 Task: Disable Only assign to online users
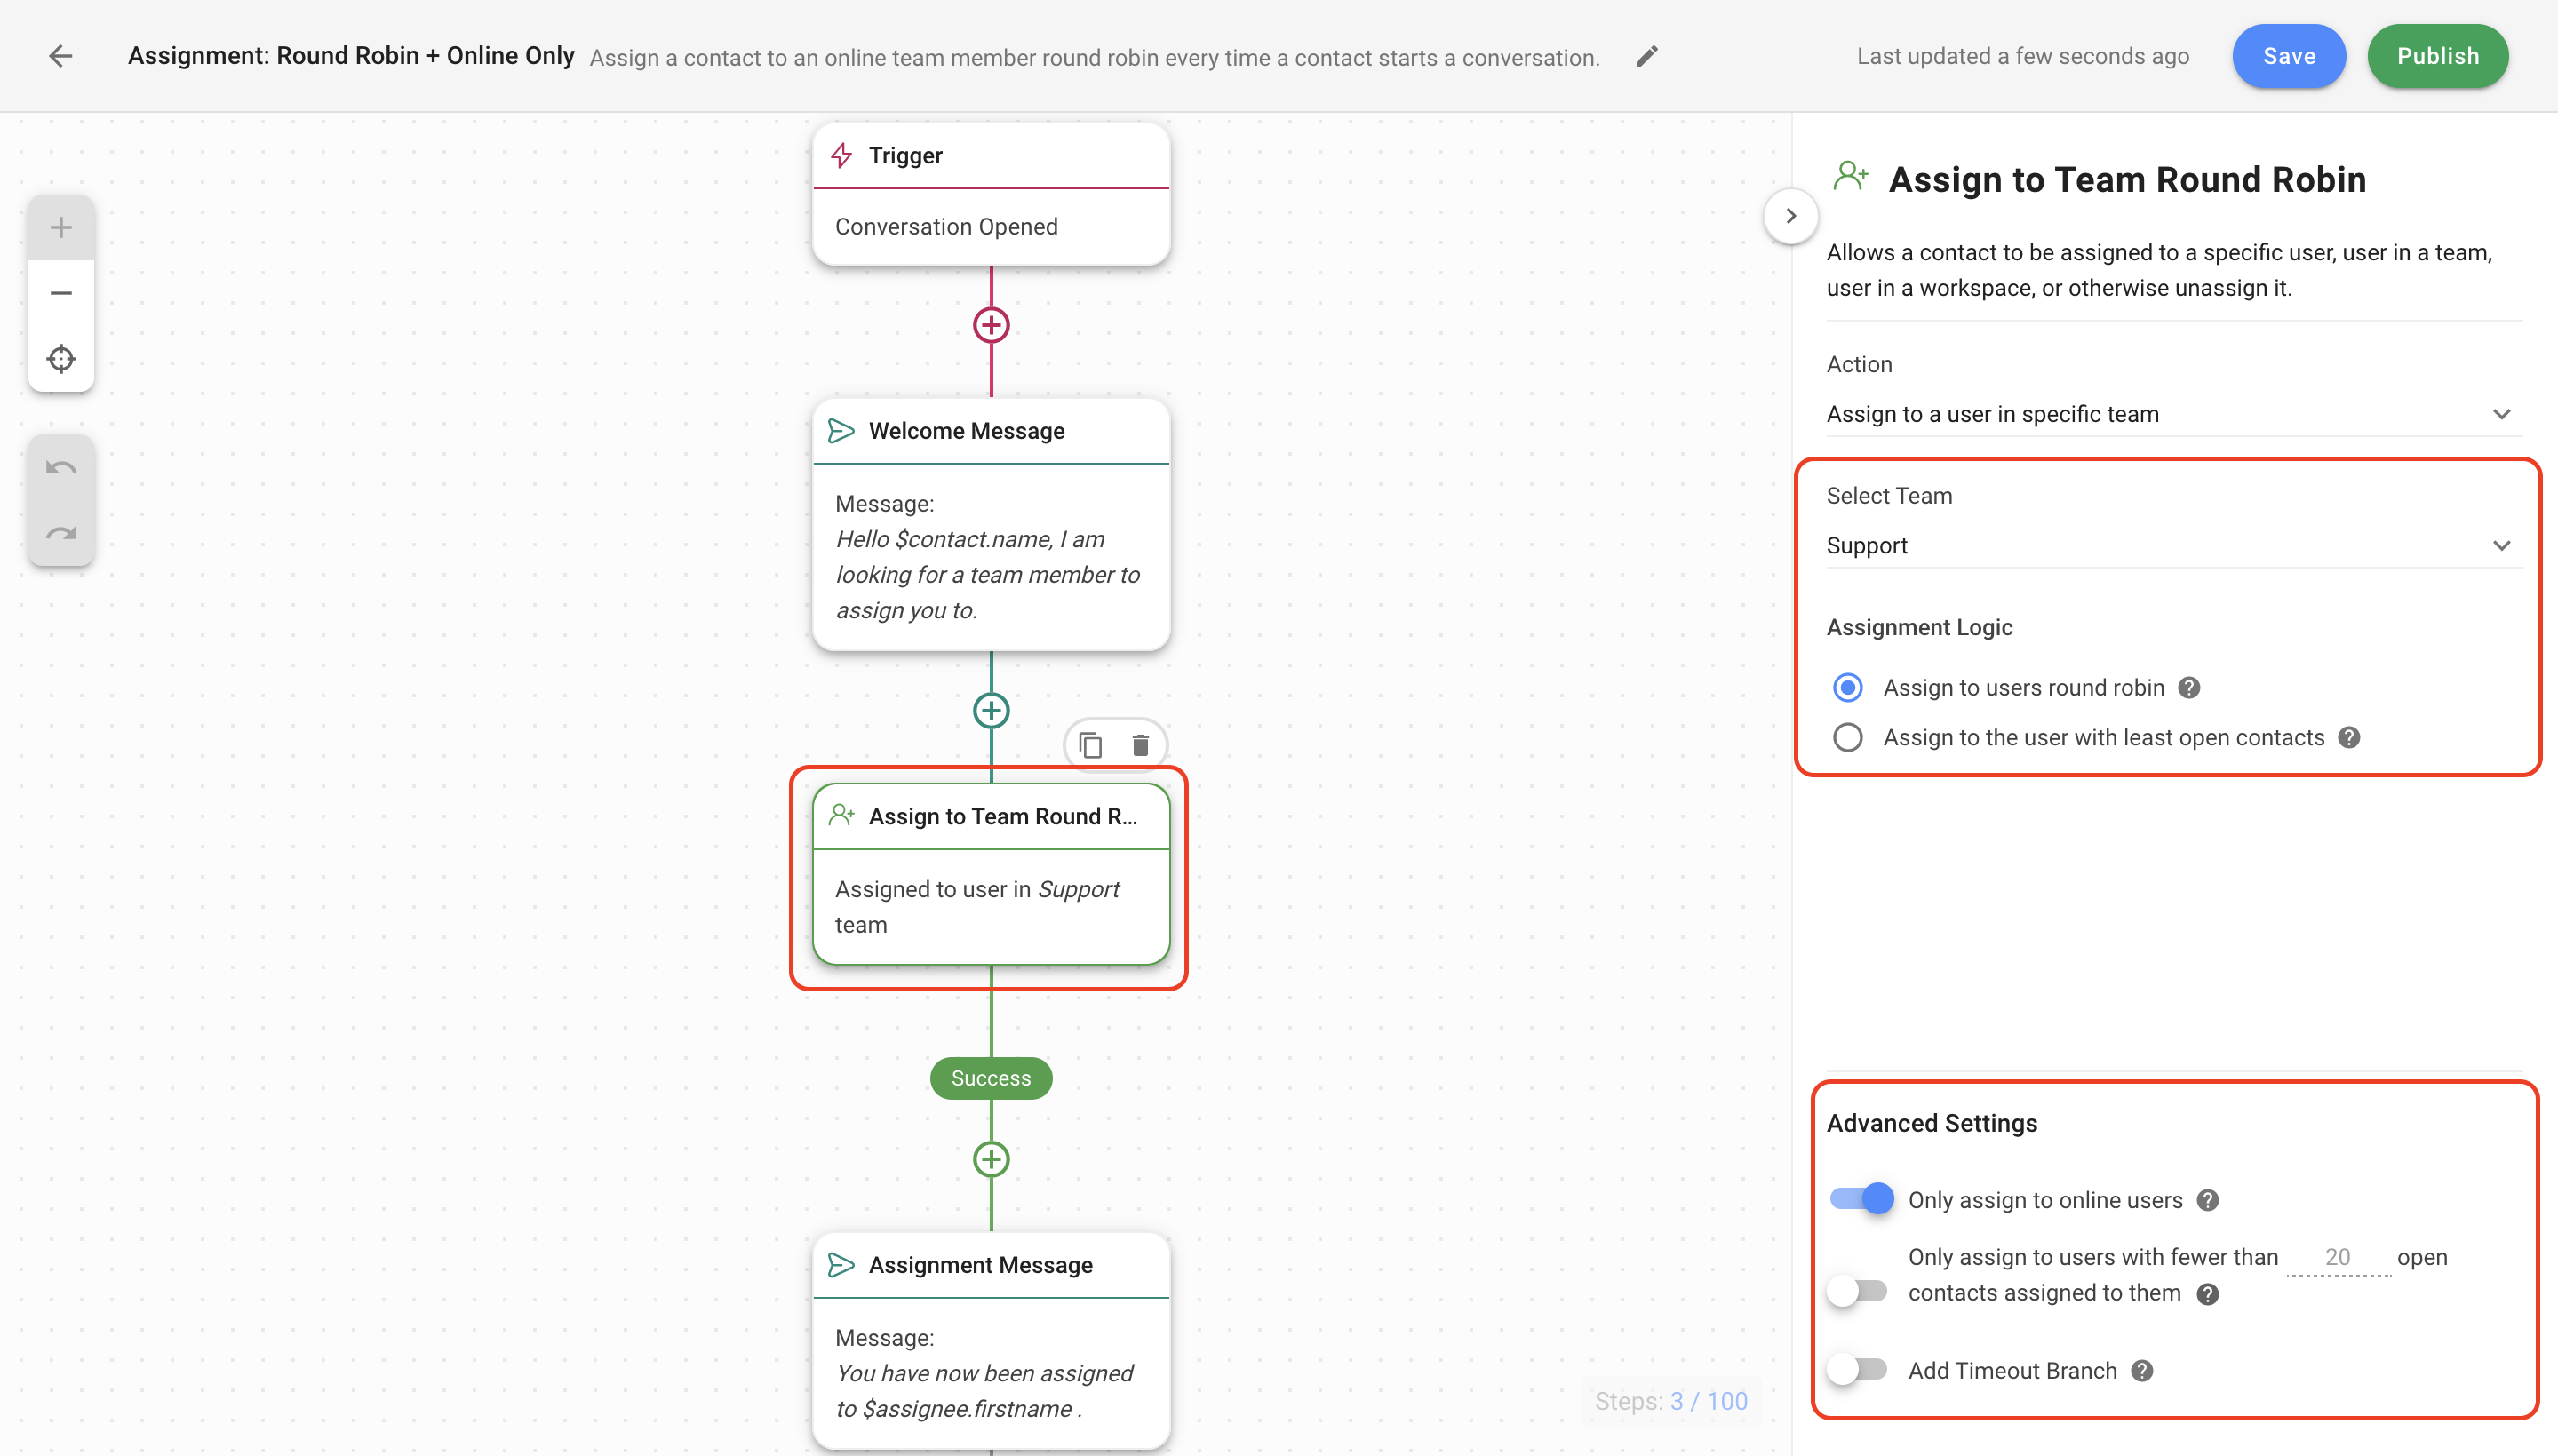(1862, 1198)
